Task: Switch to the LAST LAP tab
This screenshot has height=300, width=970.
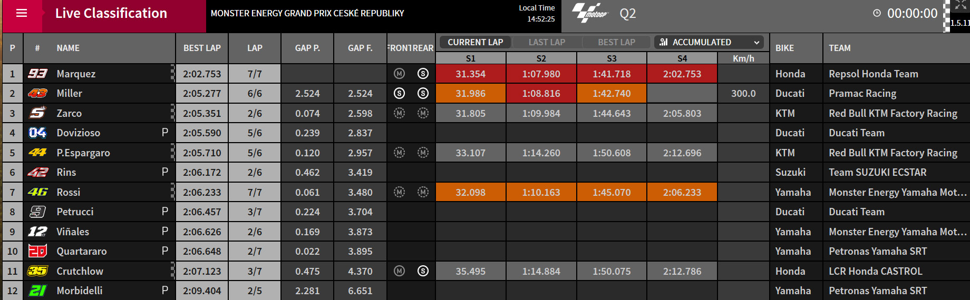Action: [x=547, y=42]
